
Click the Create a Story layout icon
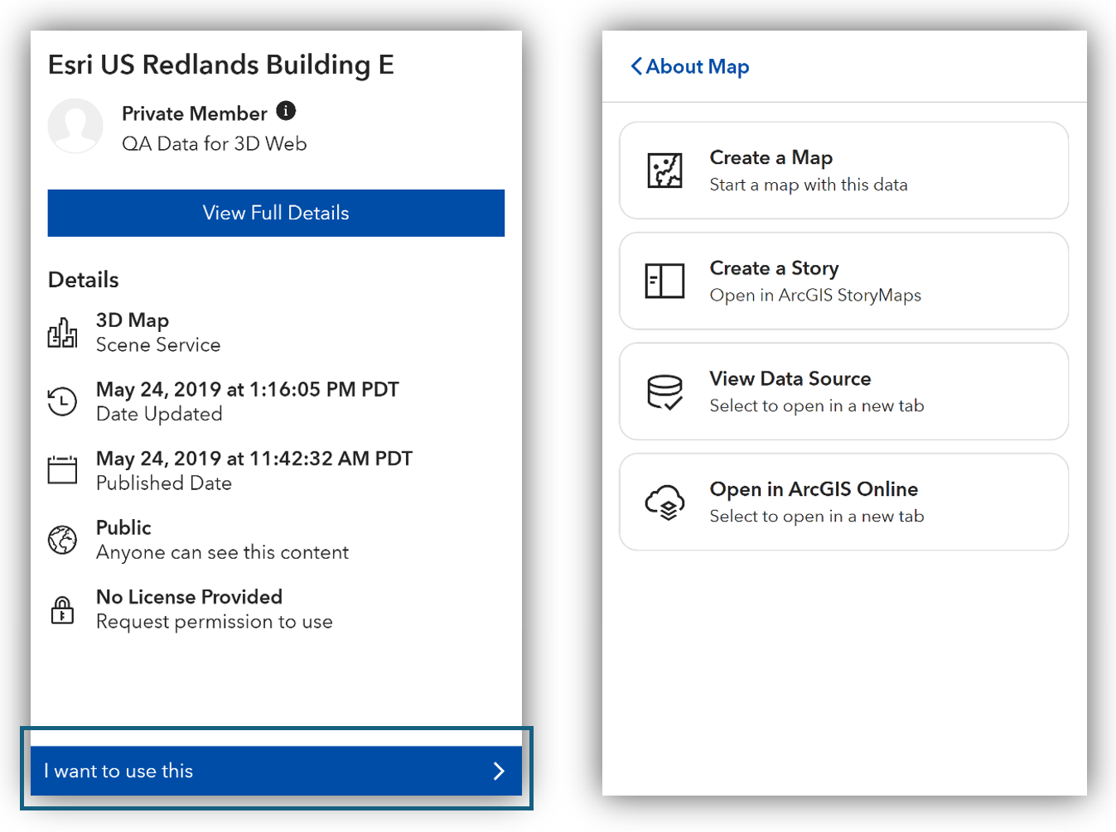[664, 281]
